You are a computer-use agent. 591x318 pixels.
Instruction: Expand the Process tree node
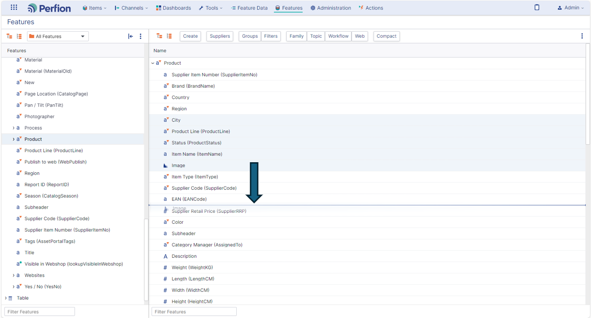pyautogui.click(x=13, y=128)
